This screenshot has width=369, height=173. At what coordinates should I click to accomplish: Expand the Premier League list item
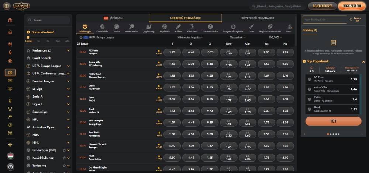[68, 81]
